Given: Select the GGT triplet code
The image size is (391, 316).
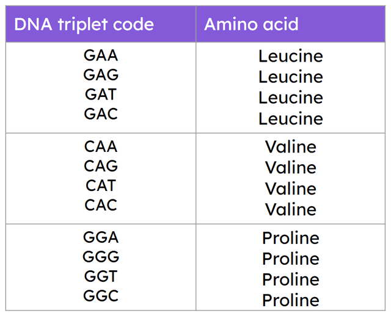Looking at the screenshot, I should coord(101,276).
